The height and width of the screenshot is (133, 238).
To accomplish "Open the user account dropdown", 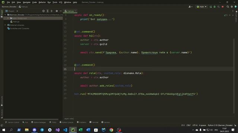I will point(190,7).
